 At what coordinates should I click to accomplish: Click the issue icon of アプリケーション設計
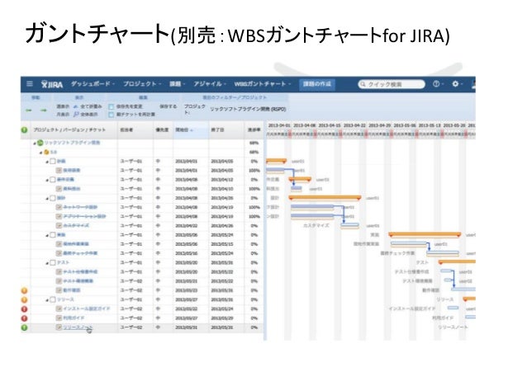(59, 217)
